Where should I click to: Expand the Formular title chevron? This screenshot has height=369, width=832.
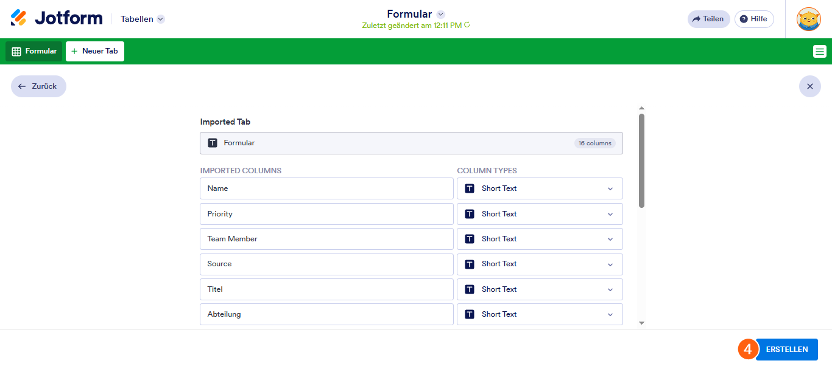[441, 14]
